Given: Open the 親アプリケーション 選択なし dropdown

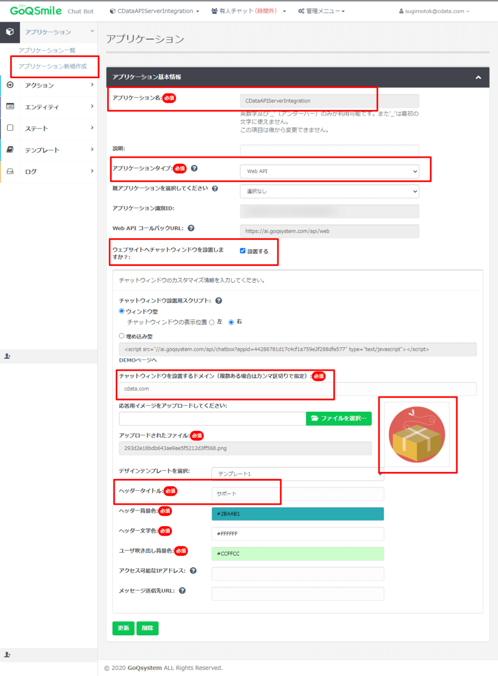Looking at the screenshot, I should click(329, 191).
